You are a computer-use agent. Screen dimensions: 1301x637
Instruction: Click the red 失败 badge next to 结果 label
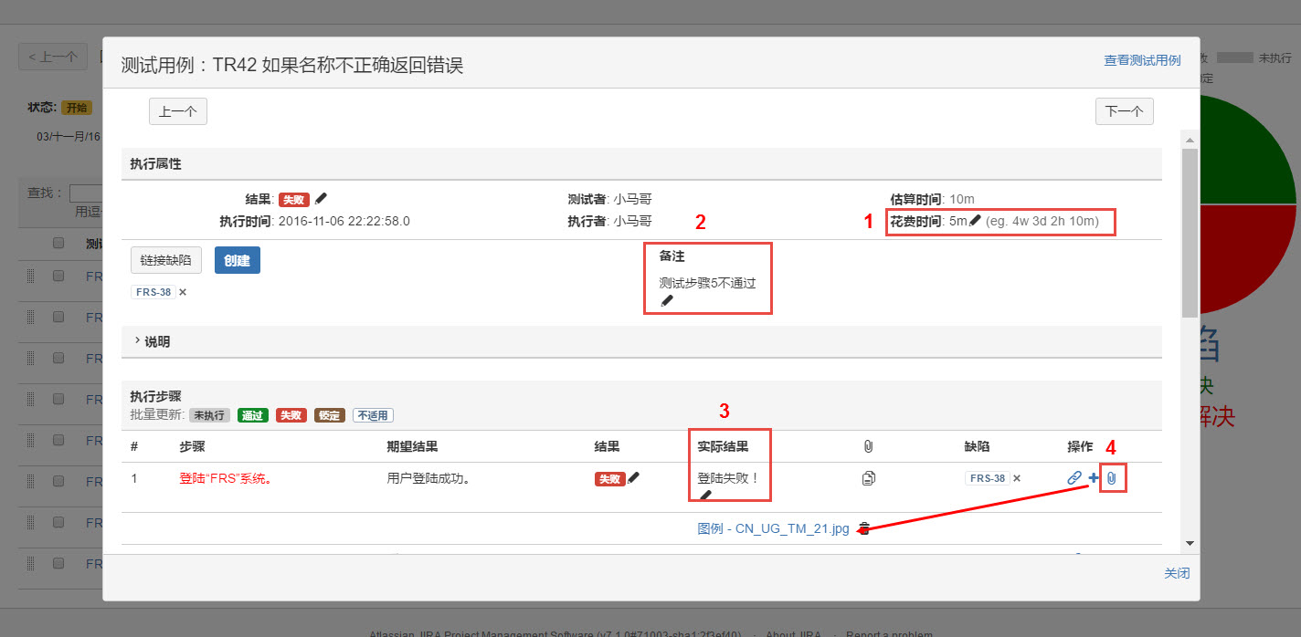point(294,200)
